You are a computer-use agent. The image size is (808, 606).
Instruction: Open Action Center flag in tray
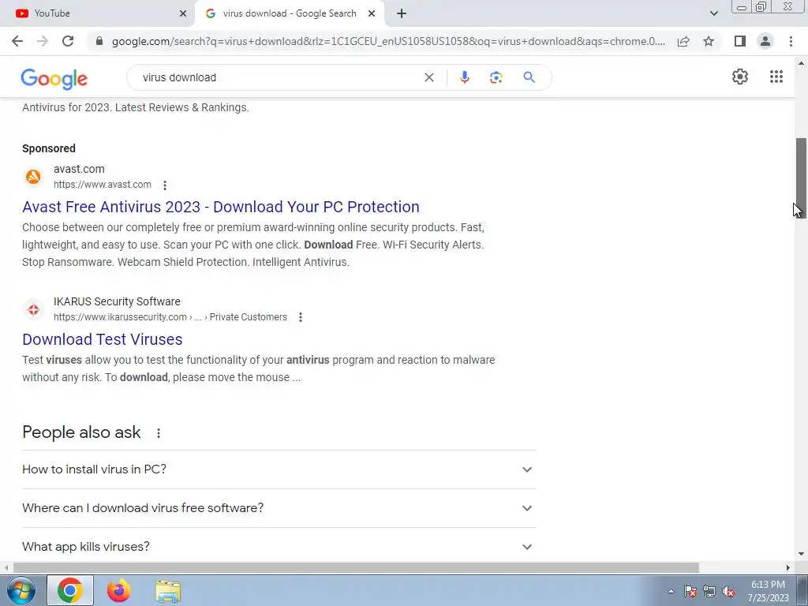(690, 592)
